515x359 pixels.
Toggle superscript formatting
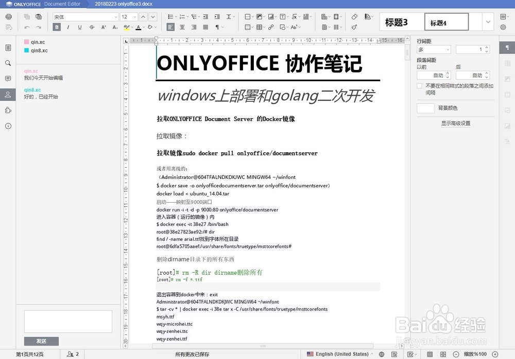pyautogui.click(x=104, y=27)
